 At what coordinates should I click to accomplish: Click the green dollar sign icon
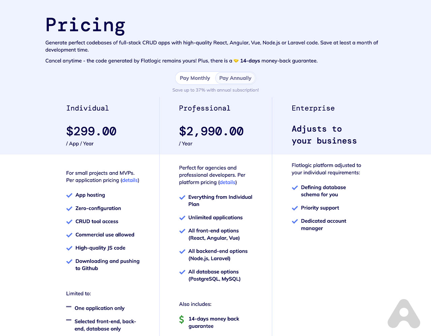181,320
